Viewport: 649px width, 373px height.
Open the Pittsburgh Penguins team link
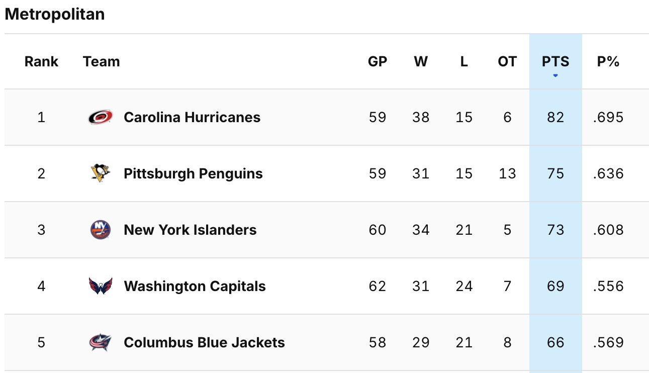[193, 173]
